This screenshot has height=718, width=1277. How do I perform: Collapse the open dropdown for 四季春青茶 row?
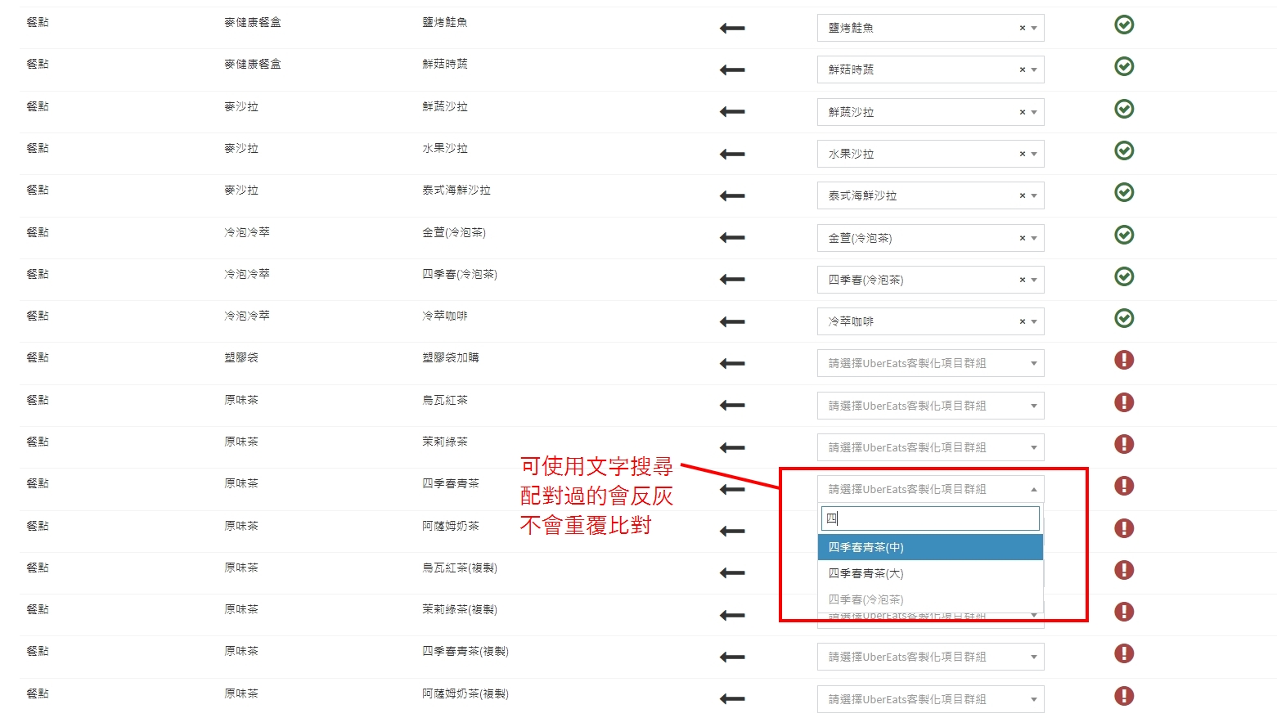coord(1034,490)
